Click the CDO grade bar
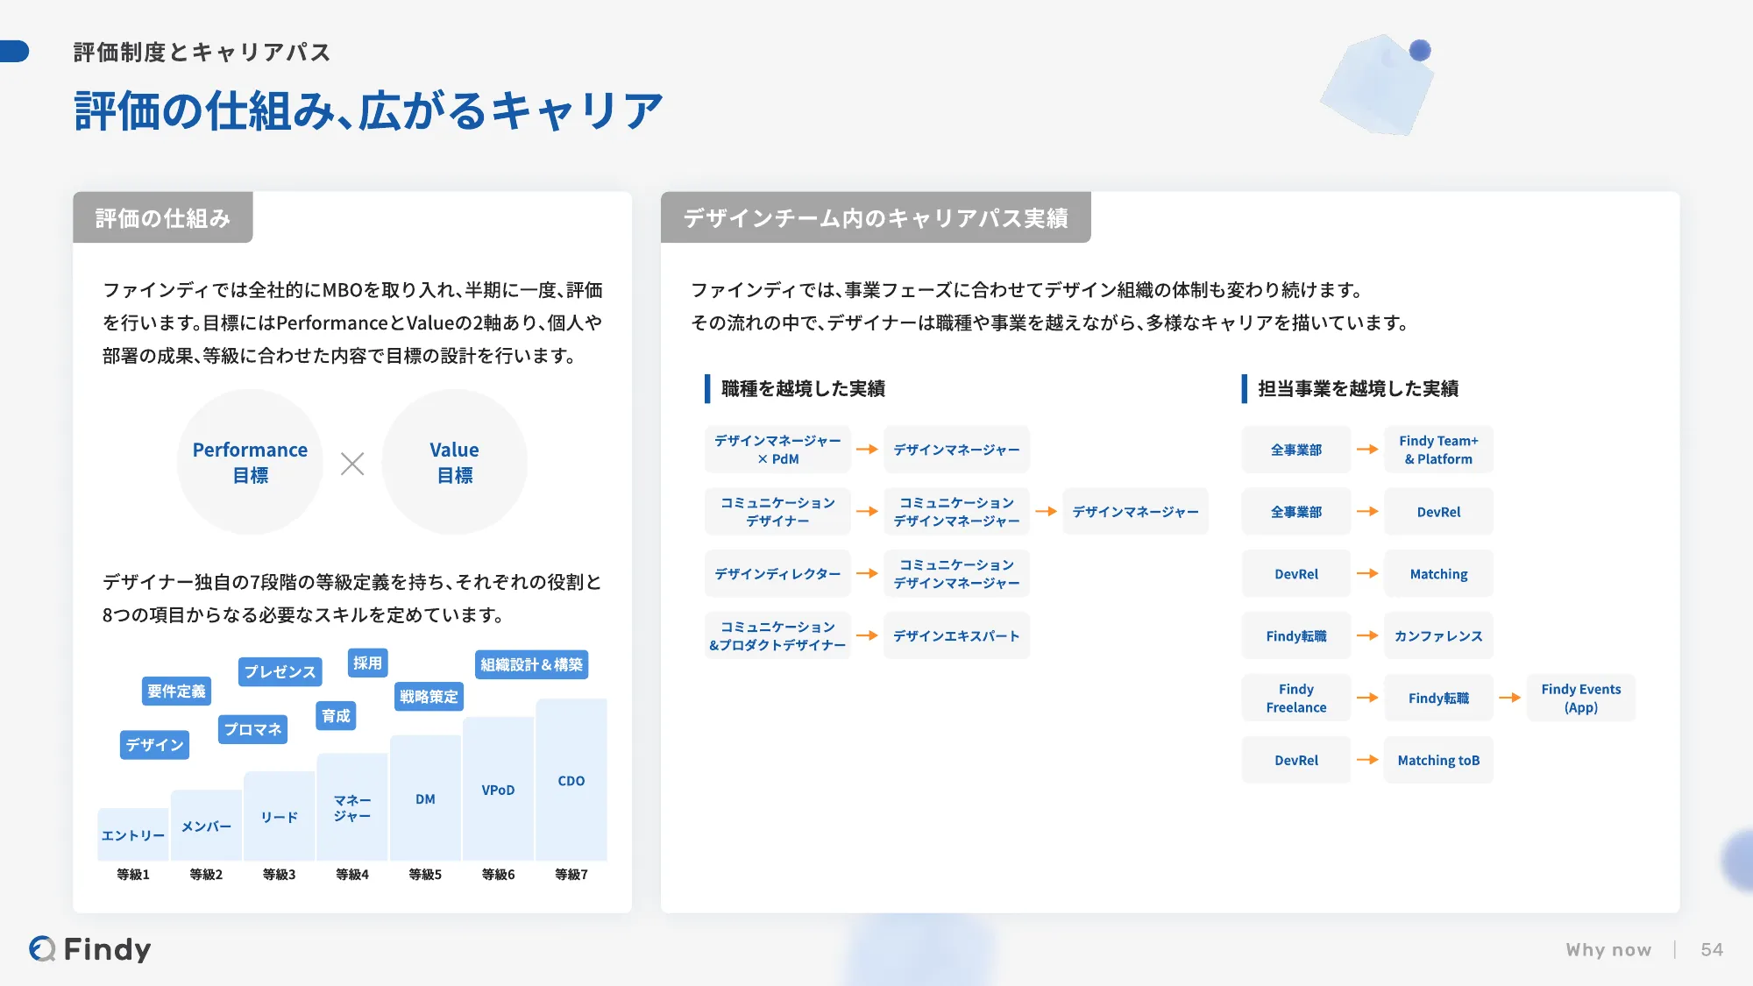Screen dimensions: 1753x986 [571, 780]
